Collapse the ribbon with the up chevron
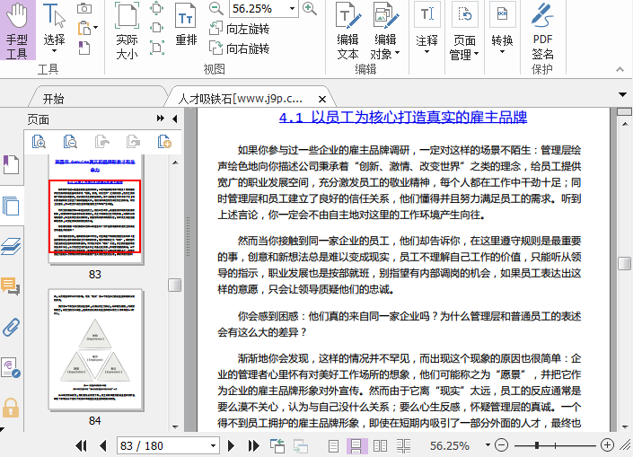The width and height of the screenshot is (633, 457). point(620,69)
